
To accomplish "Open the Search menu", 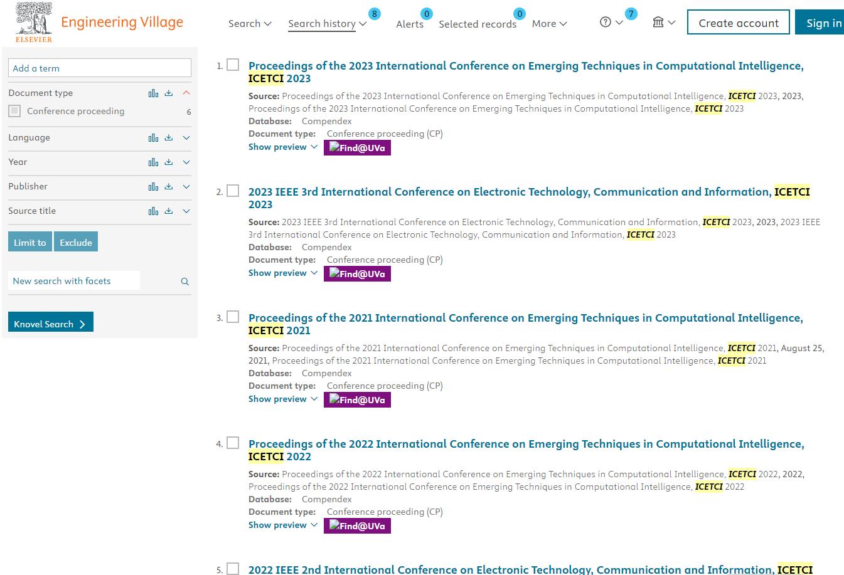I will (250, 24).
